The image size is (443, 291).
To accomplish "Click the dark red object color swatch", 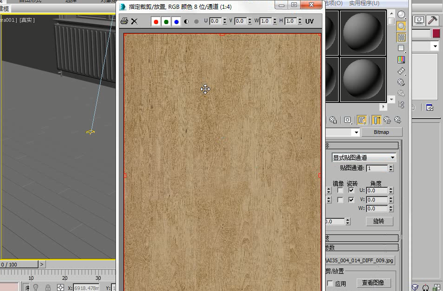I will click(436, 33).
